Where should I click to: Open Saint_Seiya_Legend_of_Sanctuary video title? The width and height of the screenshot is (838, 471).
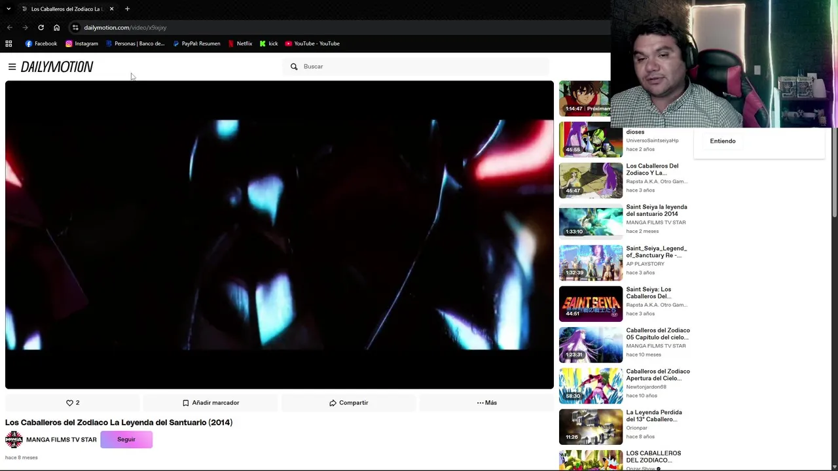click(657, 252)
